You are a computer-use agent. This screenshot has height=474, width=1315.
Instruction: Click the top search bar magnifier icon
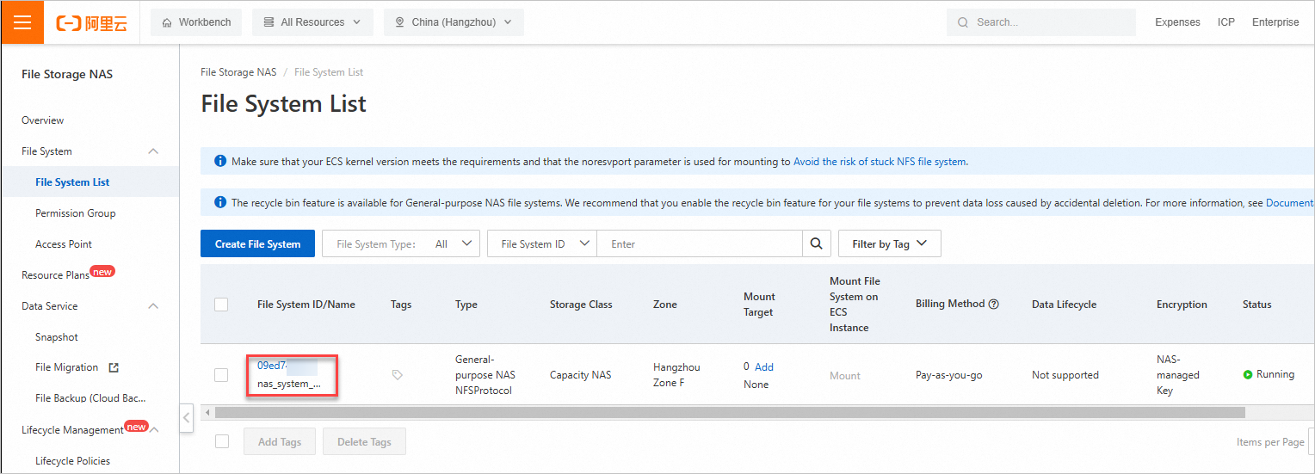963,22
